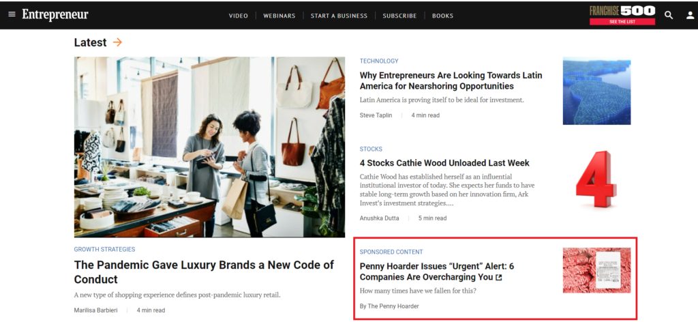Open Pandemic Gave Luxury Brands headline
This screenshot has height=322, width=698.
204,272
